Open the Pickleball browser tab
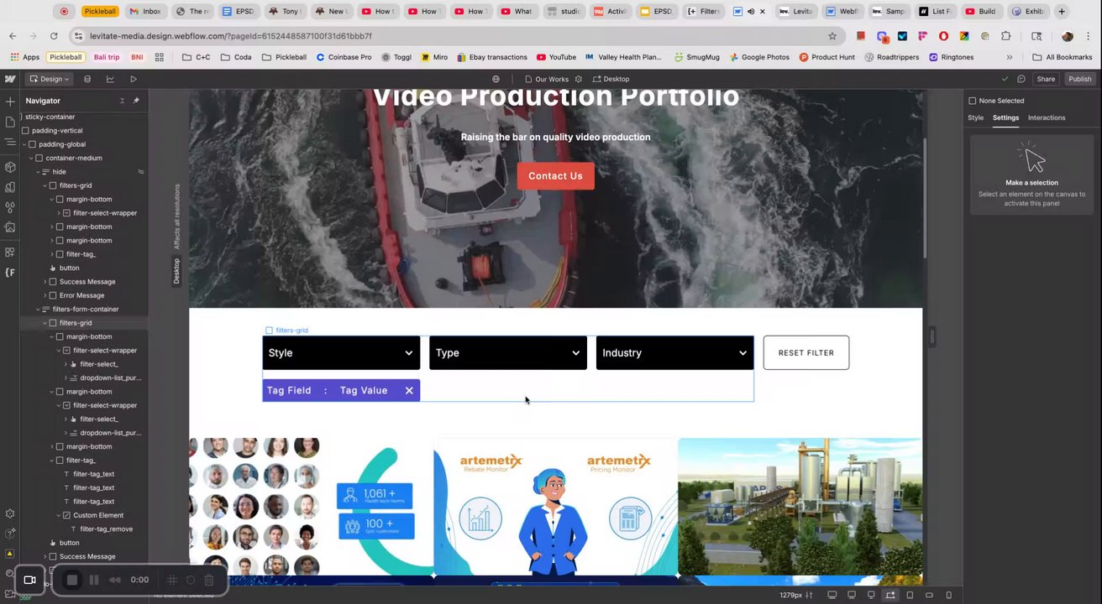The width and height of the screenshot is (1102, 604). (x=100, y=11)
